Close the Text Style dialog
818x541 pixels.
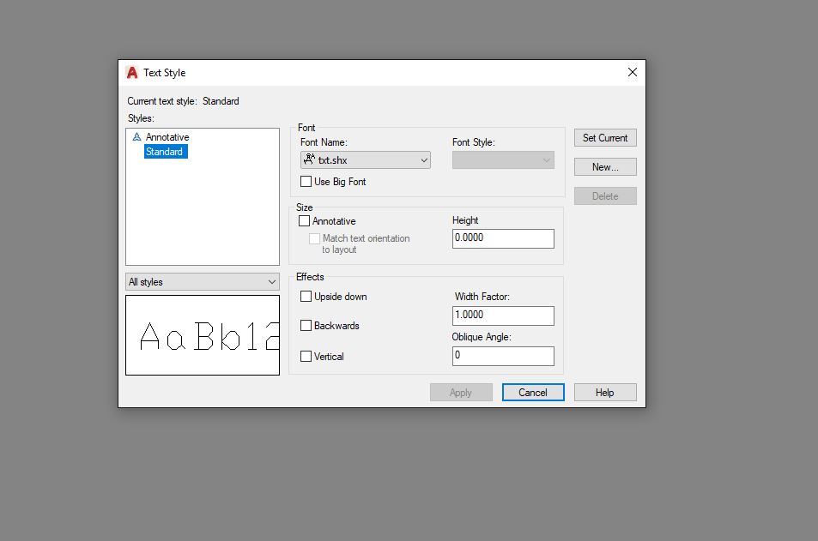[633, 73]
